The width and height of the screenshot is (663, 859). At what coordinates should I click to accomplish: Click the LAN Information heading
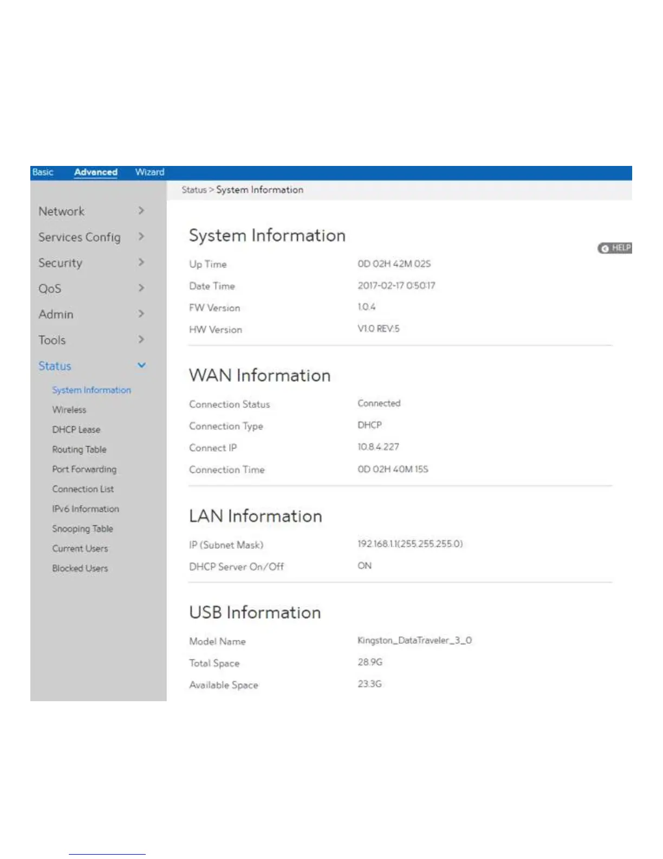[256, 516]
